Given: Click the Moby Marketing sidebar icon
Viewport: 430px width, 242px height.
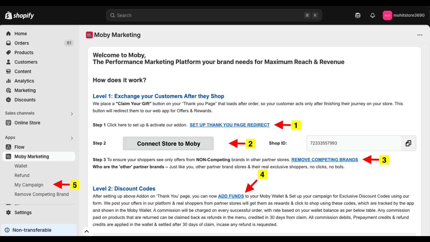Looking at the screenshot, I should point(9,156).
